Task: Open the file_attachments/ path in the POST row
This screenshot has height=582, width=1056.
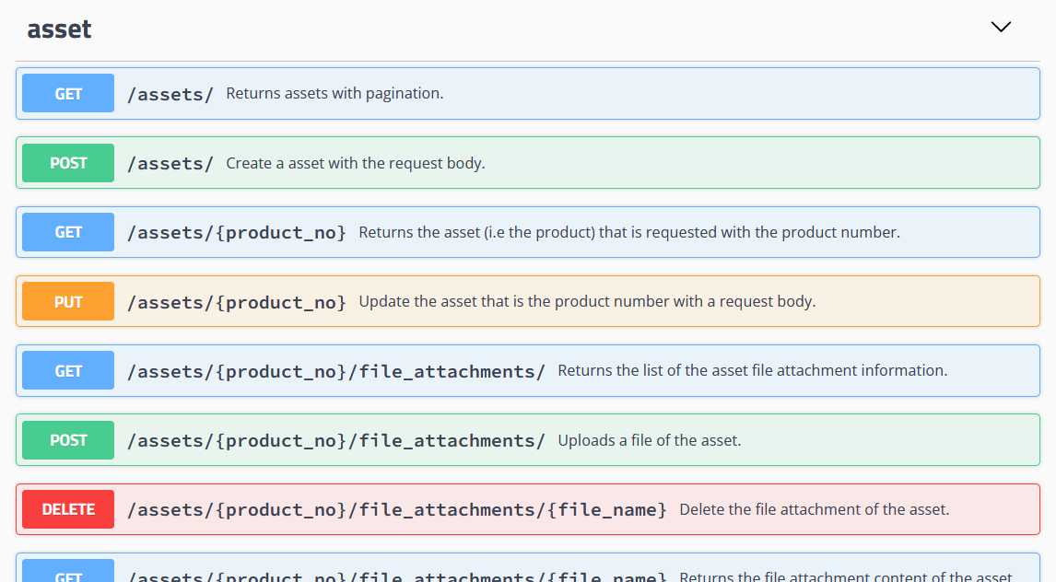Action: [x=335, y=441]
